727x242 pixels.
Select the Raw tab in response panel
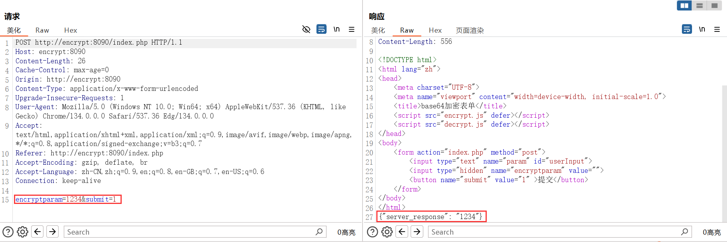pyautogui.click(x=407, y=30)
